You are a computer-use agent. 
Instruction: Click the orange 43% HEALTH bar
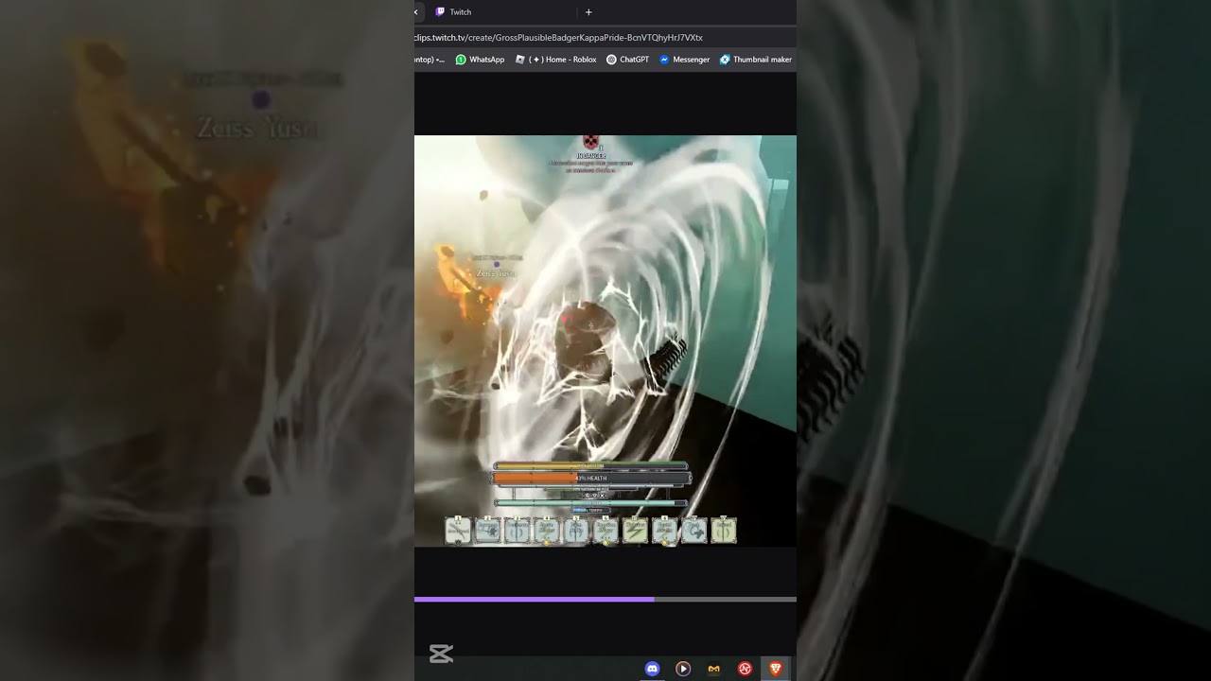point(591,479)
